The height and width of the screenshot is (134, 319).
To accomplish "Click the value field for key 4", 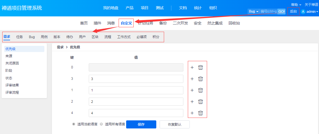I will click(x=136, y=113).
